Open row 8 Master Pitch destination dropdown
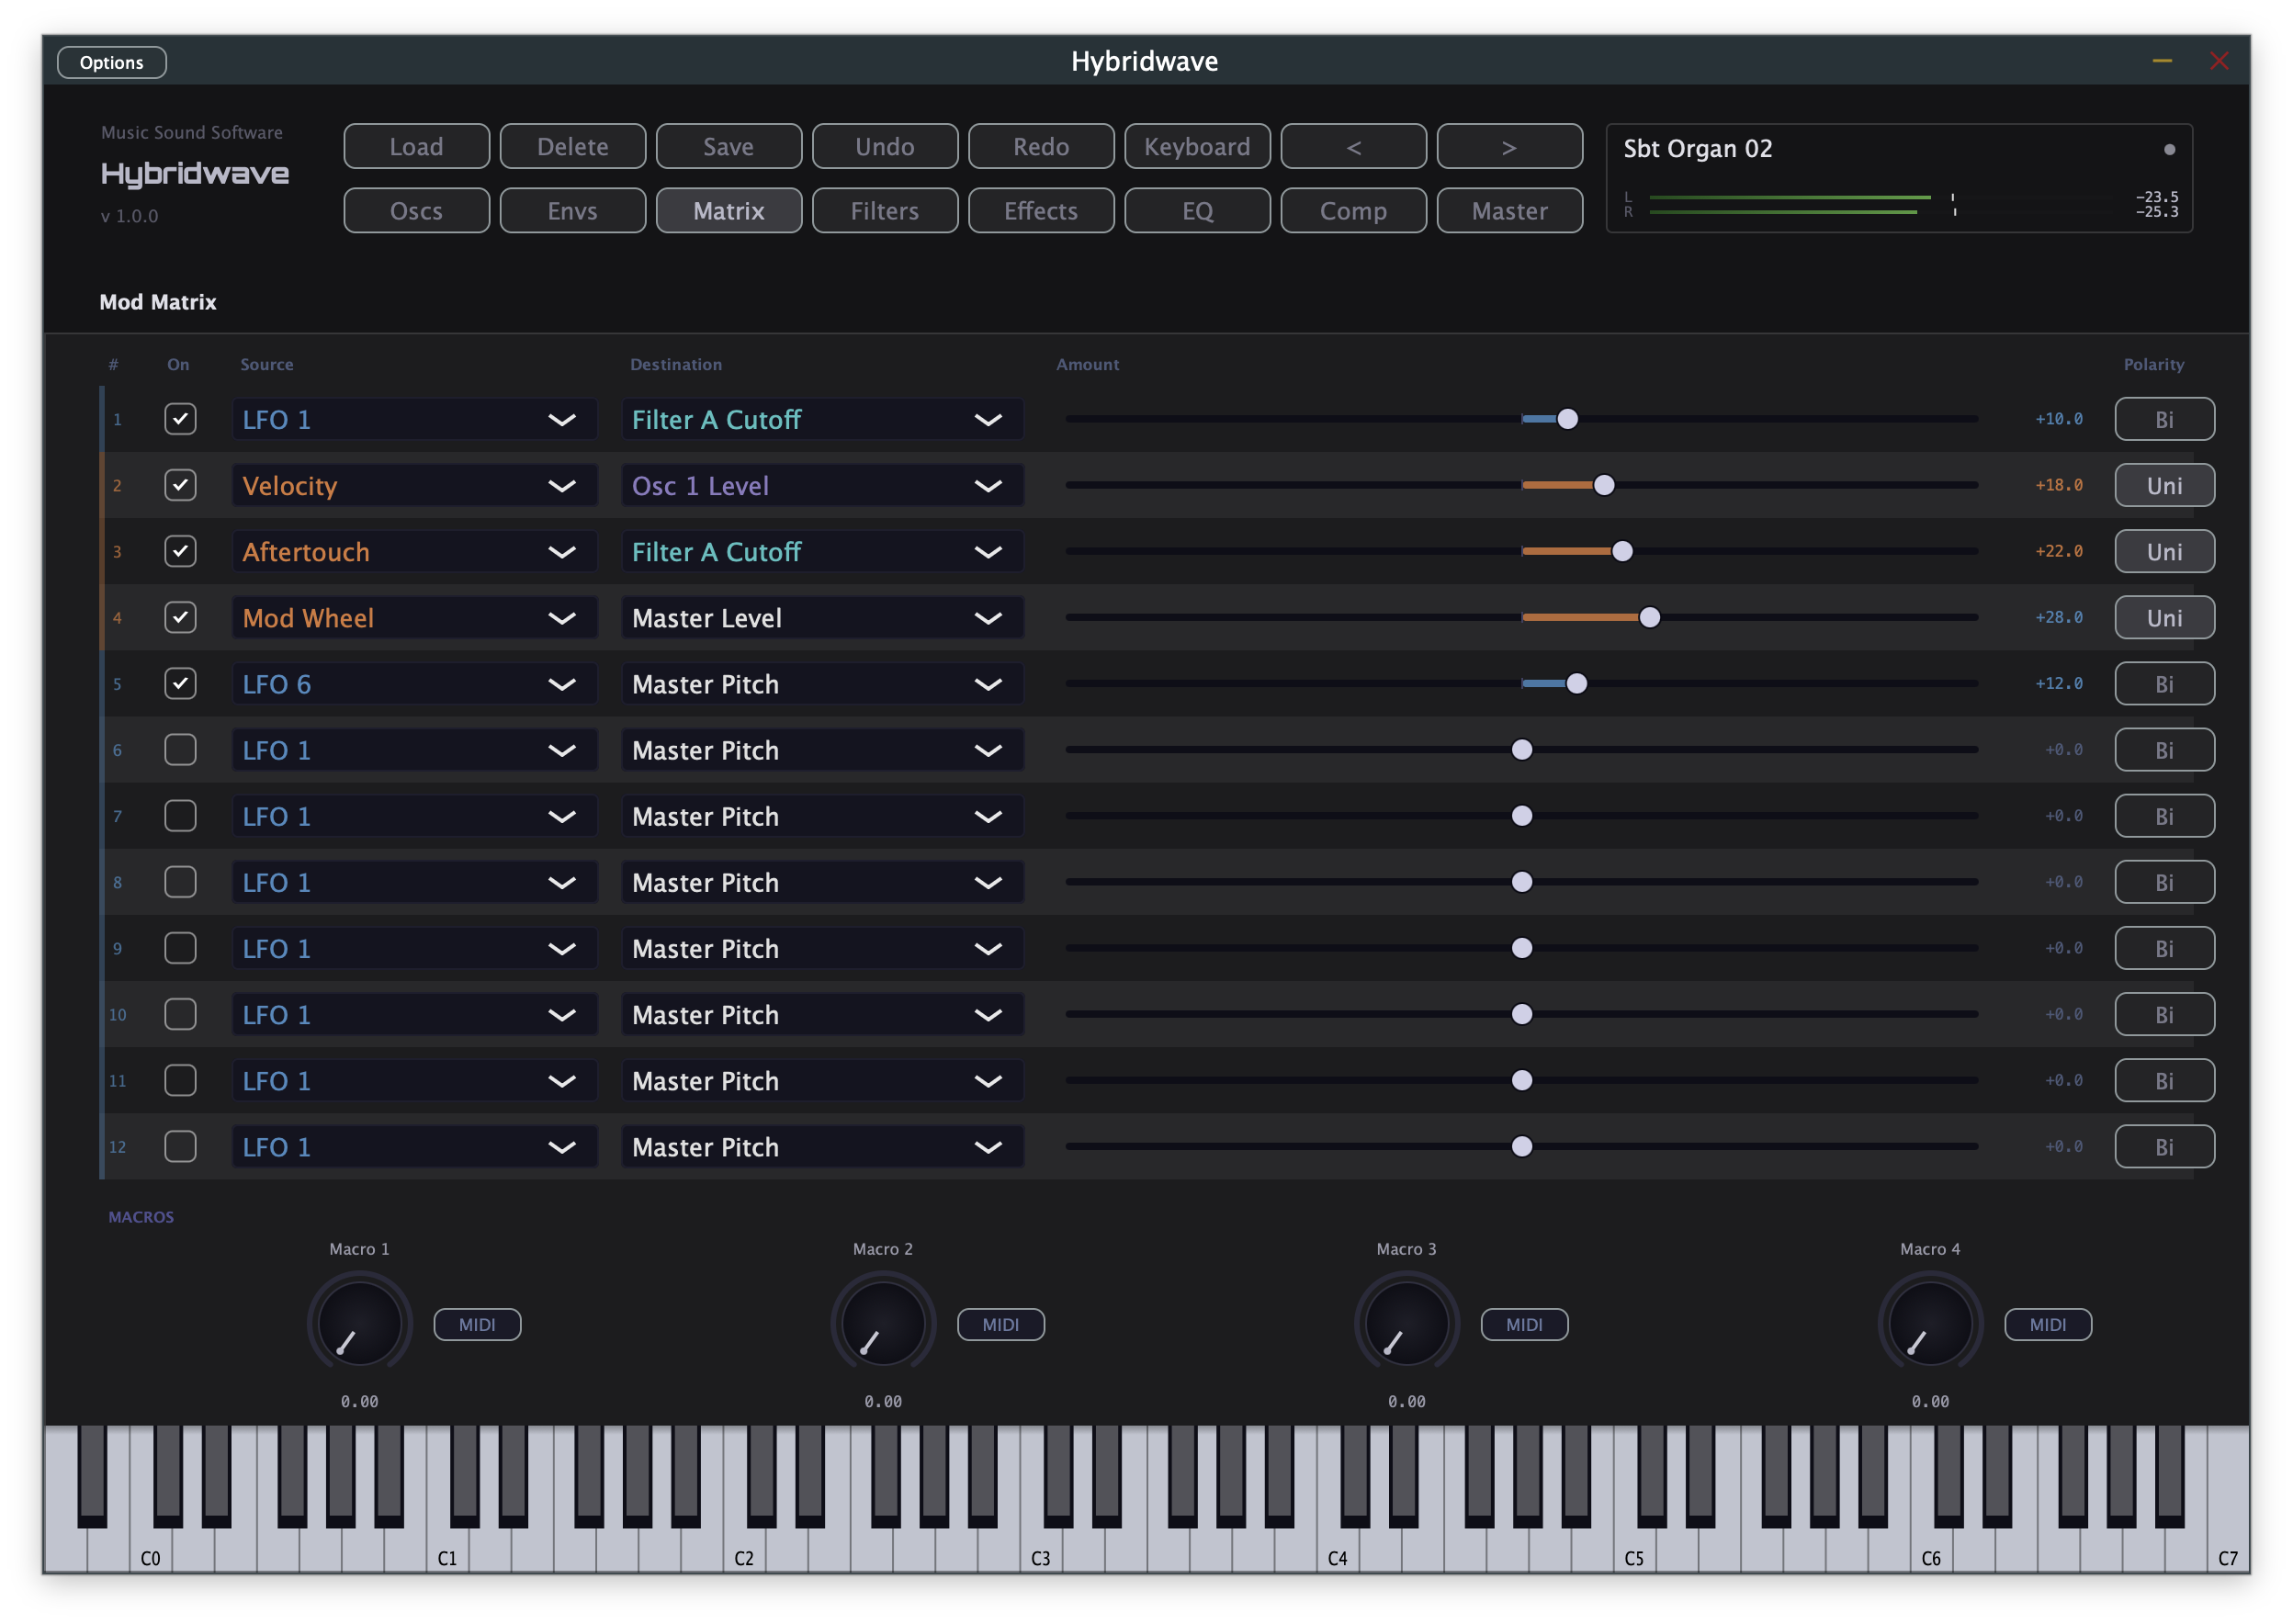2293x1624 pixels. pos(822,882)
